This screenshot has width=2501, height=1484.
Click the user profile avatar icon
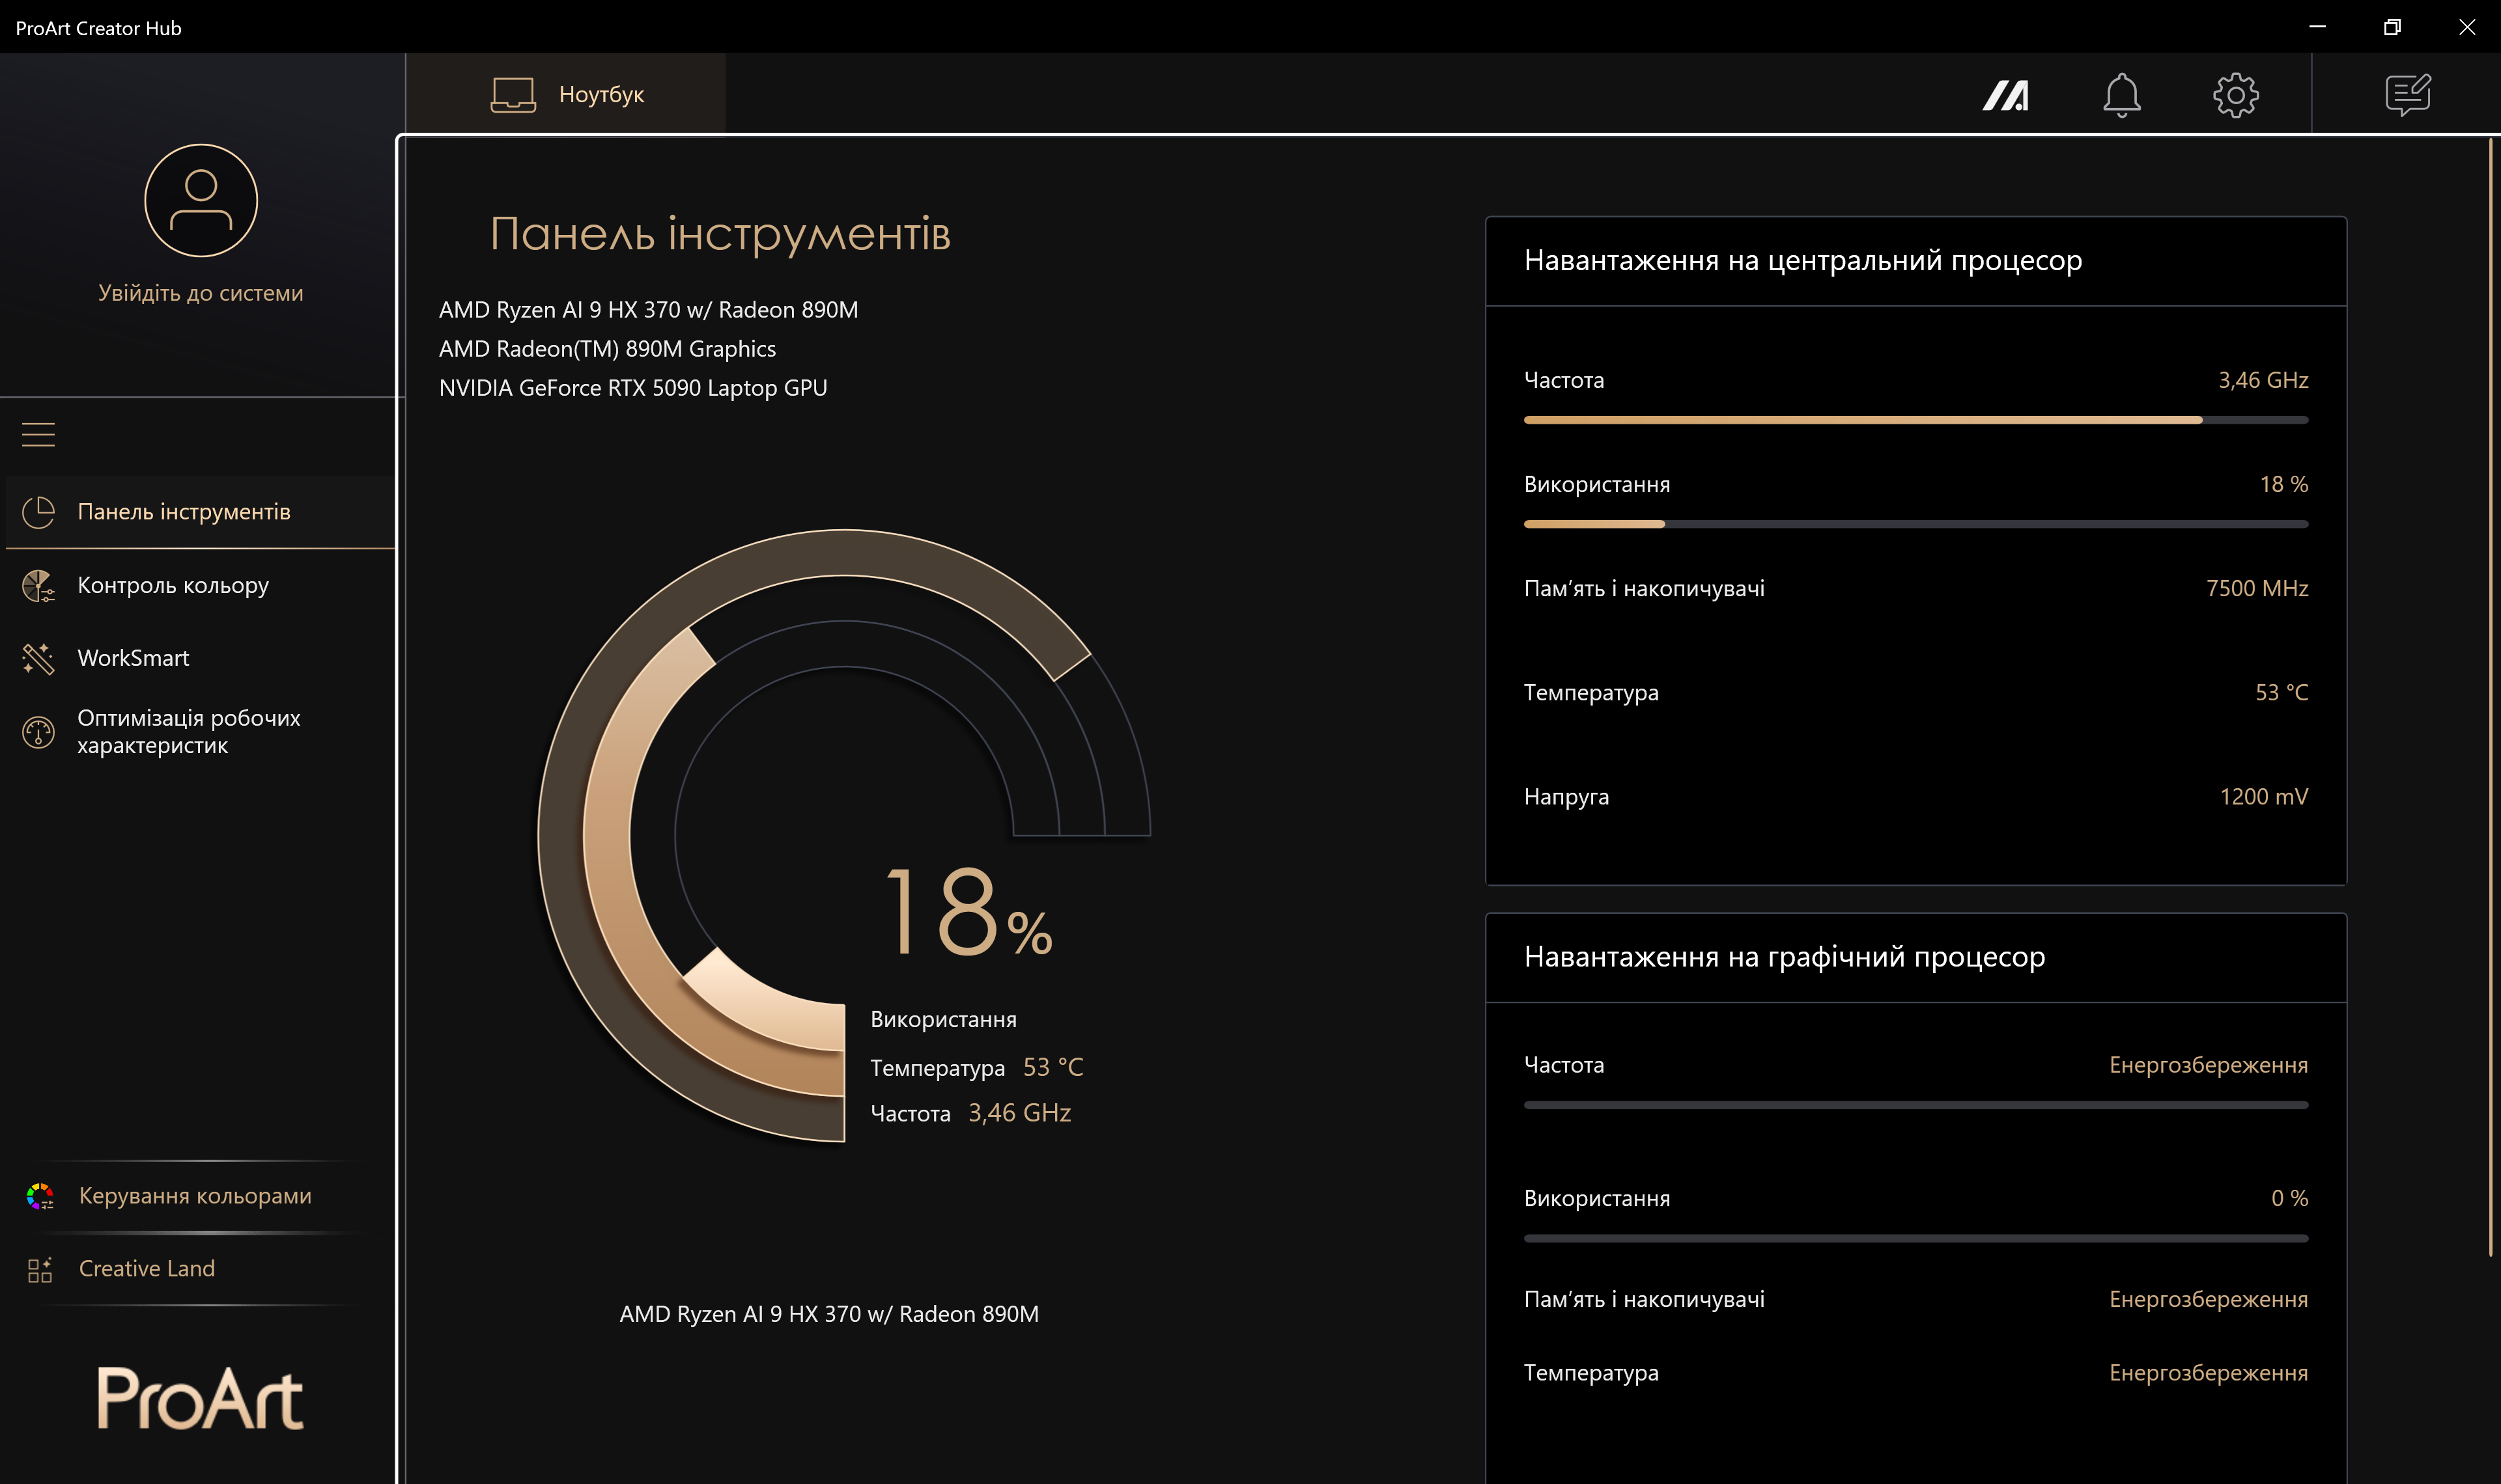(201, 200)
